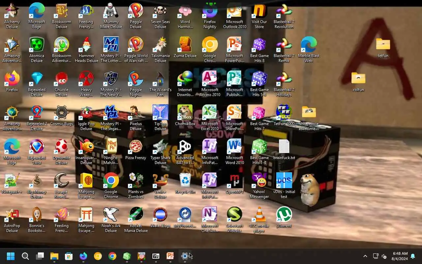This screenshot has width=422, height=264.
Task: Open The Wizard's Pen shortcut
Action: (x=161, y=84)
